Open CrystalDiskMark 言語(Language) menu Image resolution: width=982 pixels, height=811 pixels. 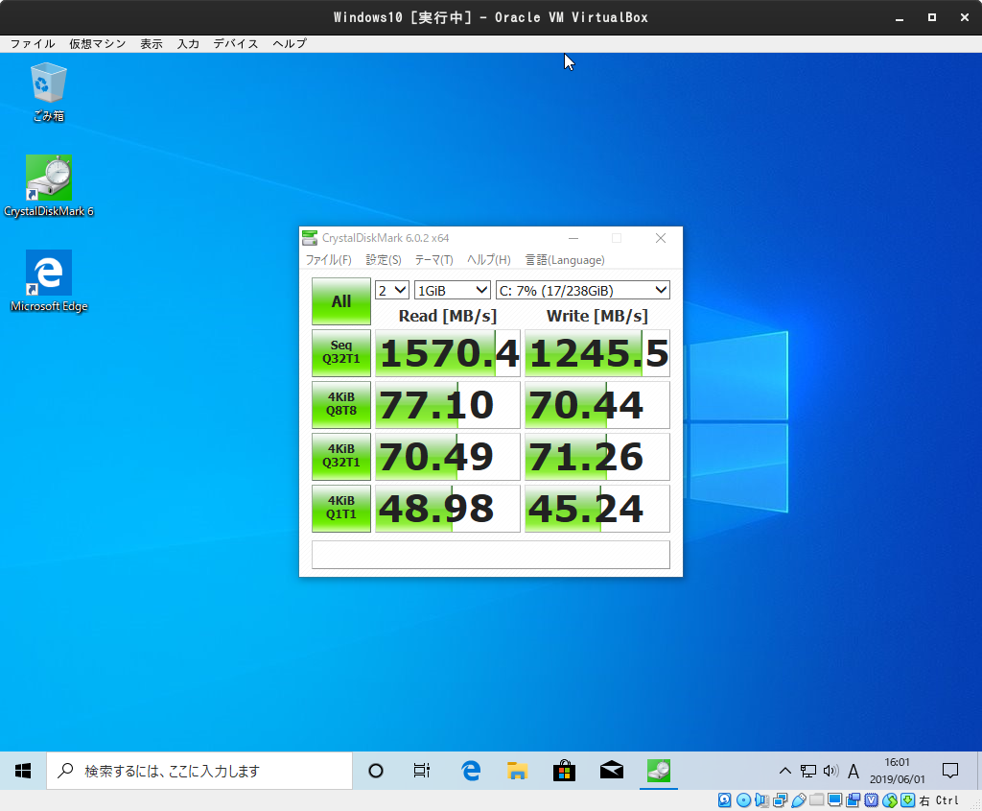[x=564, y=259]
